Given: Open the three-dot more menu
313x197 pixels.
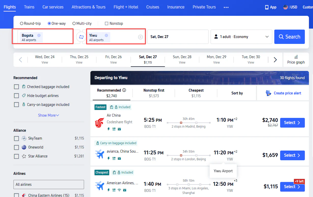Looking at the screenshot, I should click(x=226, y=7).
